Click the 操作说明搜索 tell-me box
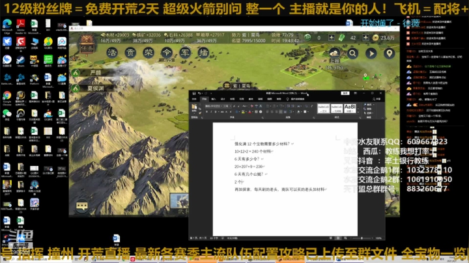 296,99
